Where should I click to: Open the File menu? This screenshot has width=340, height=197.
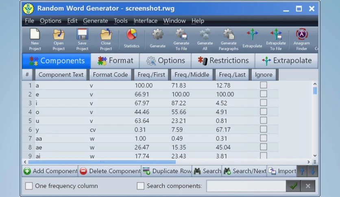tap(29, 21)
